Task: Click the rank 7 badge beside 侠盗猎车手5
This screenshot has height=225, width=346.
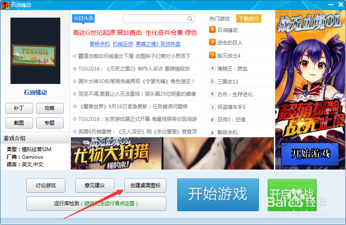Action: (212, 107)
